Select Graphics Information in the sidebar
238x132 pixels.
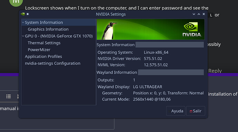click(x=48, y=29)
